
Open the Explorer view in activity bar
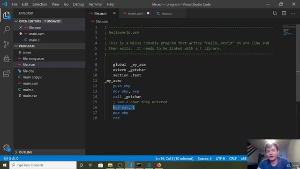7,15
